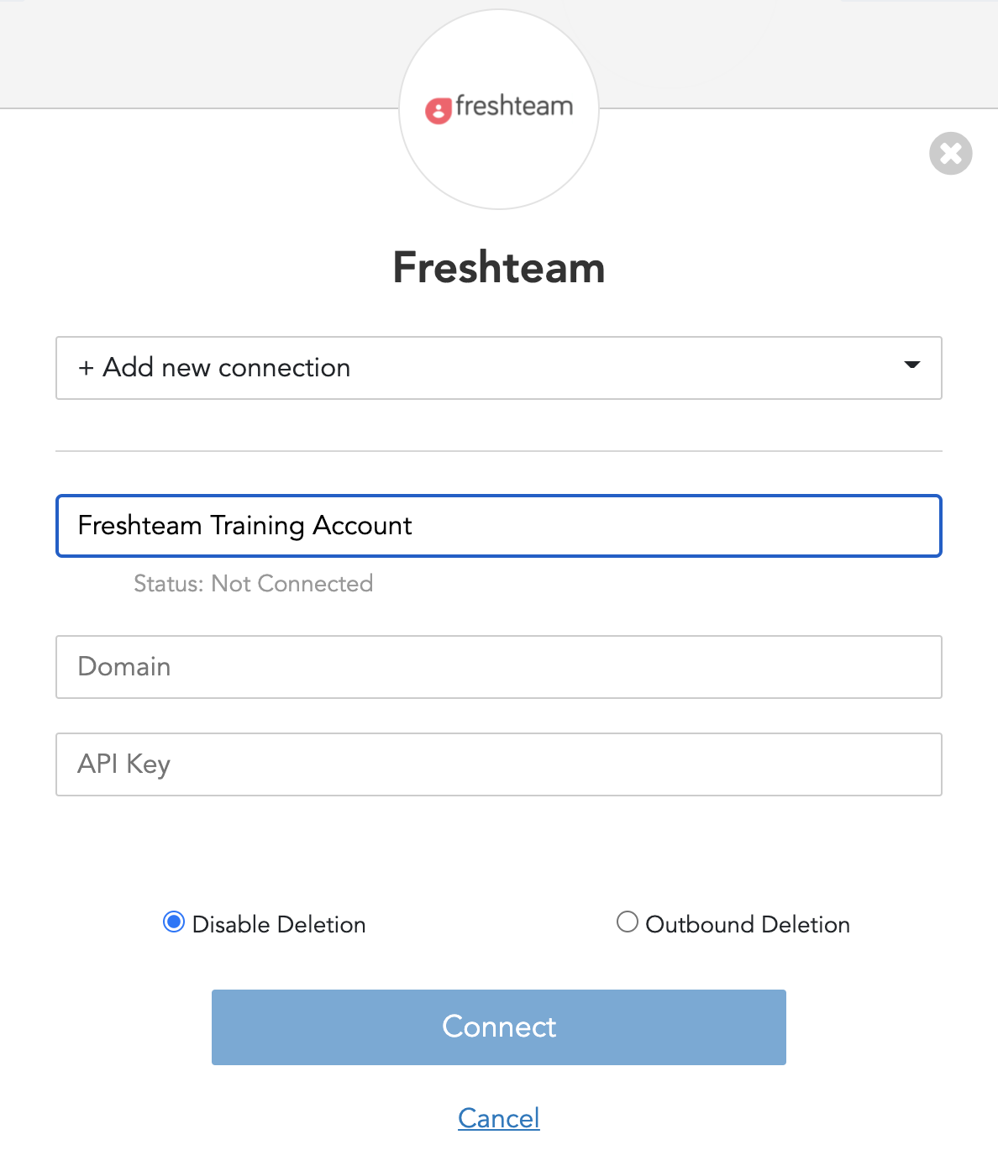The height and width of the screenshot is (1166, 998).
Task: Focus the "Freshteam Training Account" name field
Action: [498, 526]
